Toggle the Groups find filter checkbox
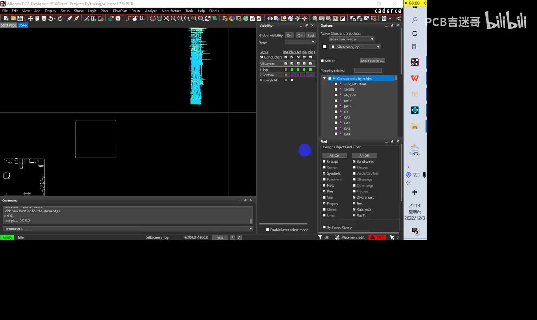This screenshot has height=320, width=537. 324,161
